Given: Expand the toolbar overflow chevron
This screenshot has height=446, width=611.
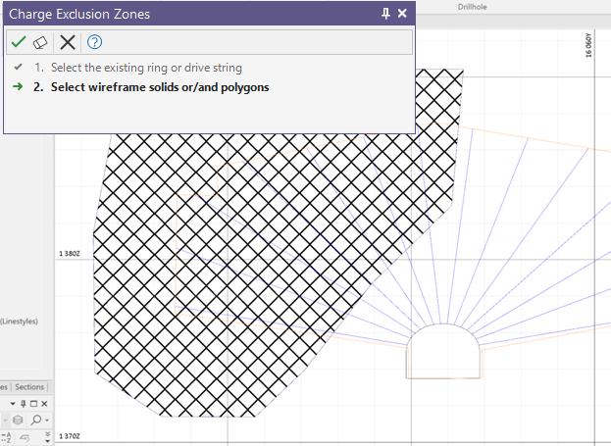Looking at the screenshot, I should (x=48, y=437).
